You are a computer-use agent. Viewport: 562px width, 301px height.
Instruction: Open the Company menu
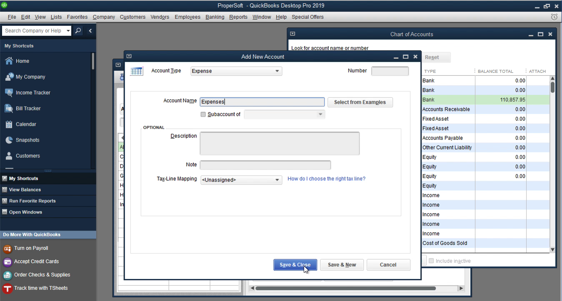tap(104, 17)
